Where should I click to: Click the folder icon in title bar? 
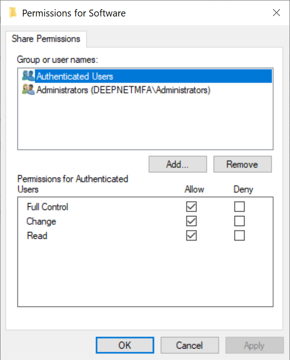coord(14,13)
